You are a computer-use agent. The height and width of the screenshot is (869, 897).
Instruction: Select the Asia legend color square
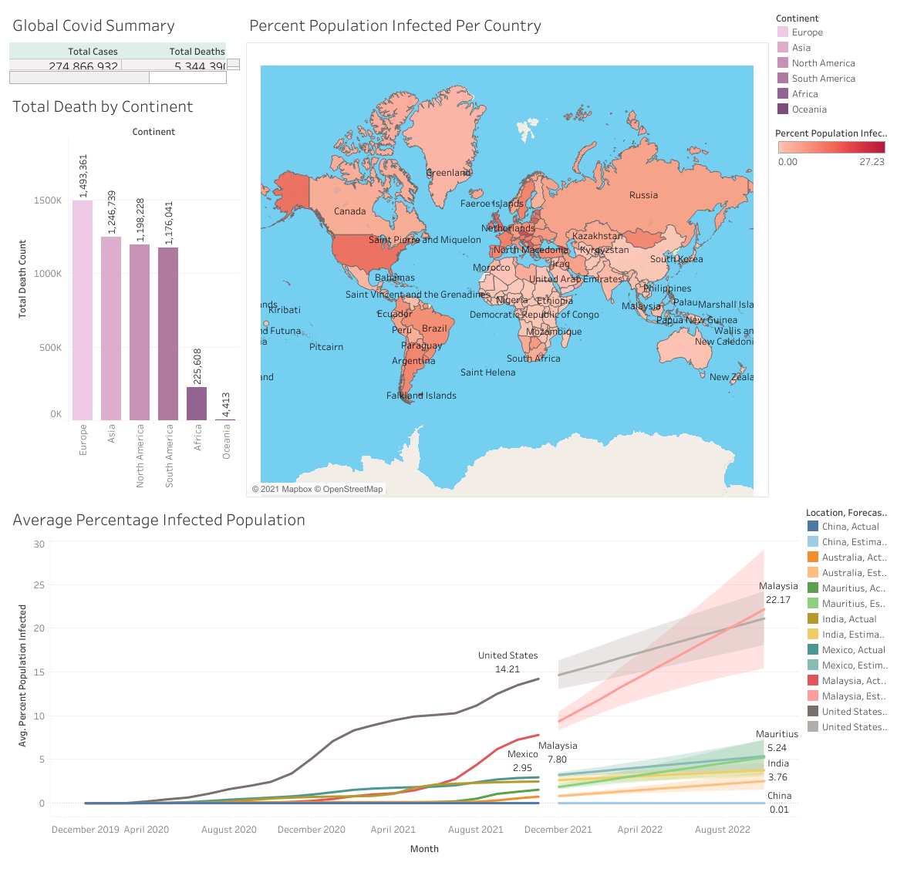tap(783, 48)
